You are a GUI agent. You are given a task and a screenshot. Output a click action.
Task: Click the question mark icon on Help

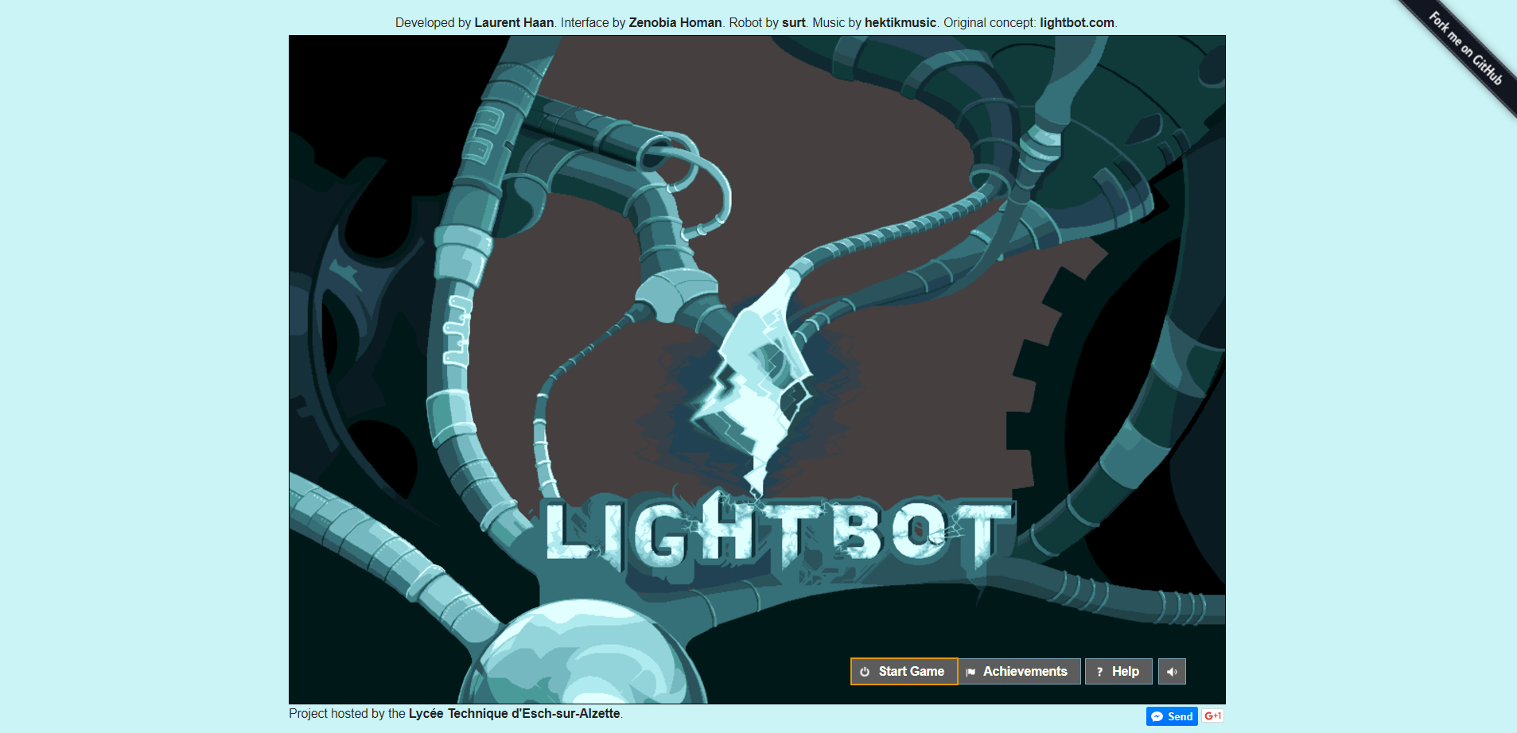1099,670
